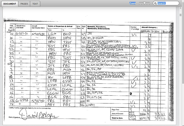This screenshot has width=184, height=126.
Task: Click the Zoom slider handle
Action: point(144,3)
